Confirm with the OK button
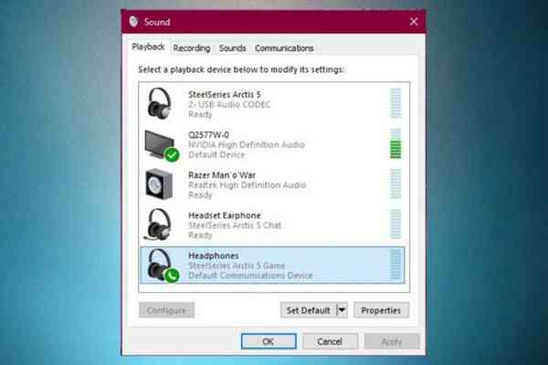 click(269, 341)
